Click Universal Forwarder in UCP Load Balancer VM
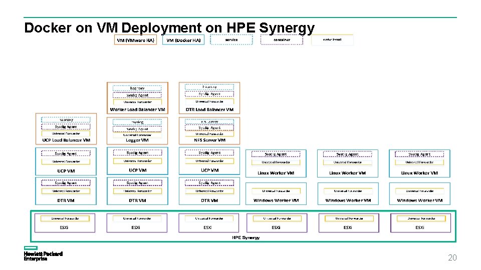The height and width of the screenshot is (270, 481). click(x=66, y=133)
